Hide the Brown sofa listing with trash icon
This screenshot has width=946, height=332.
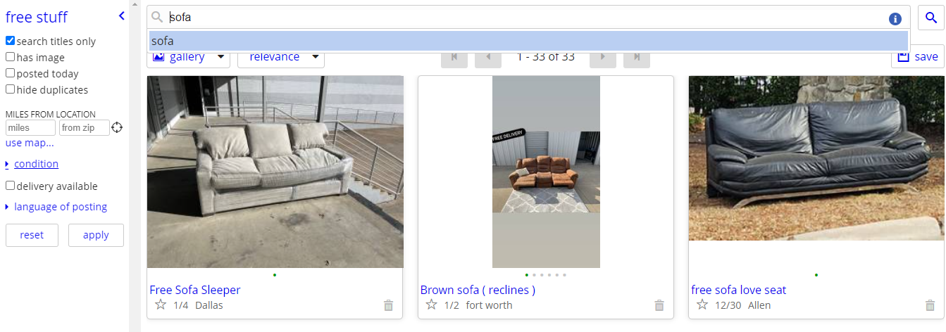coord(659,305)
